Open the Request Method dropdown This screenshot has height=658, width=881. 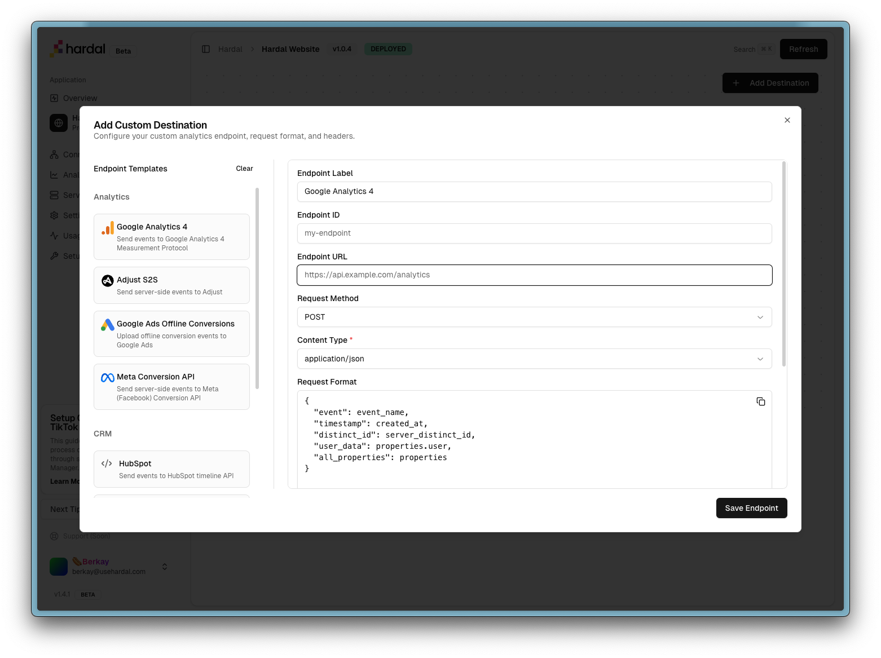tap(535, 317)
